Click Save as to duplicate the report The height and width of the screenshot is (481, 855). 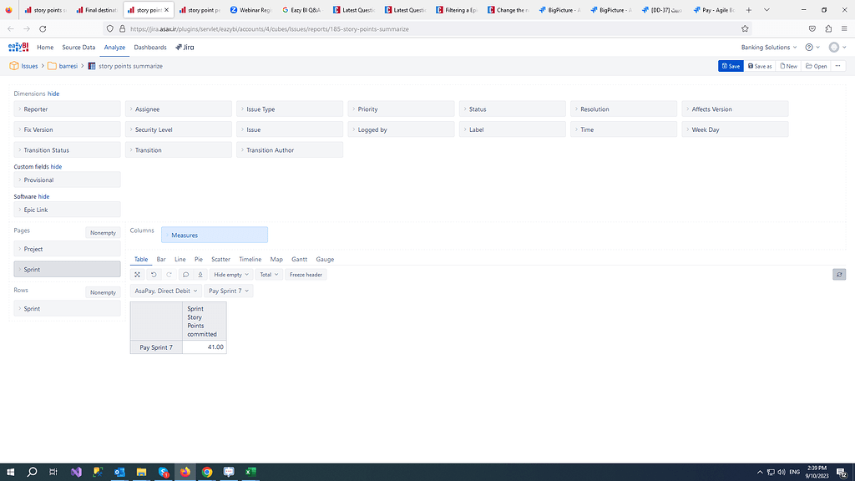(x=759, y=65)
